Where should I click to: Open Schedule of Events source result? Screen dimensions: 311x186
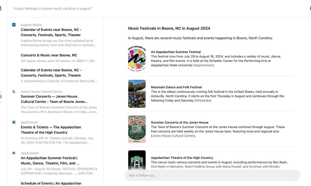51,183
